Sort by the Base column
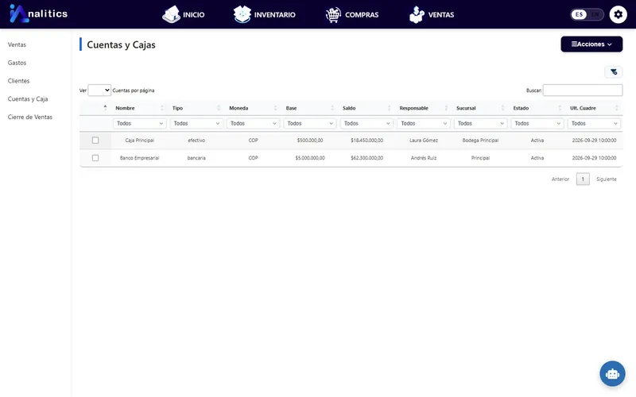This screenshot has height=397, width=636. click(309, 108)
